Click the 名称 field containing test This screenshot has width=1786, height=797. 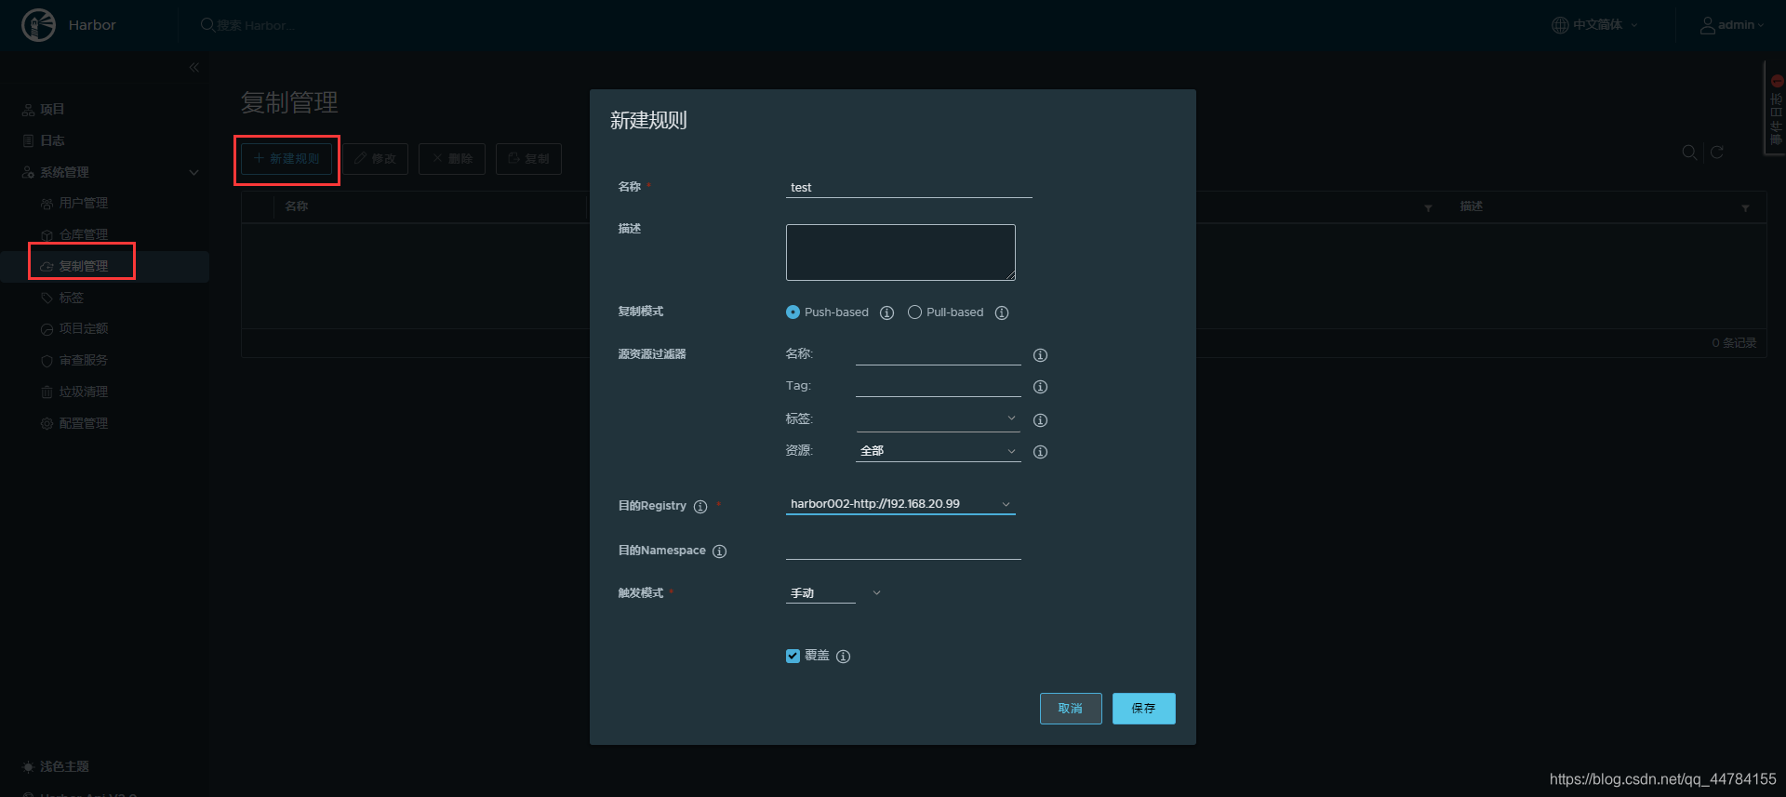909,188
